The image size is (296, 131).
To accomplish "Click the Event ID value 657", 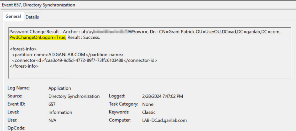I will tap(52, 104).
